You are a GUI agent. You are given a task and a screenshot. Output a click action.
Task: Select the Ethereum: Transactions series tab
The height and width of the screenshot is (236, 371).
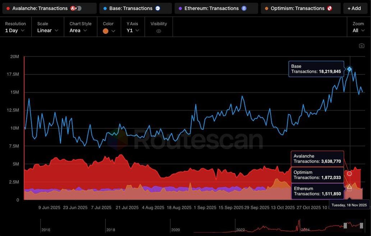pyautogui.click(x=211, y=8)
